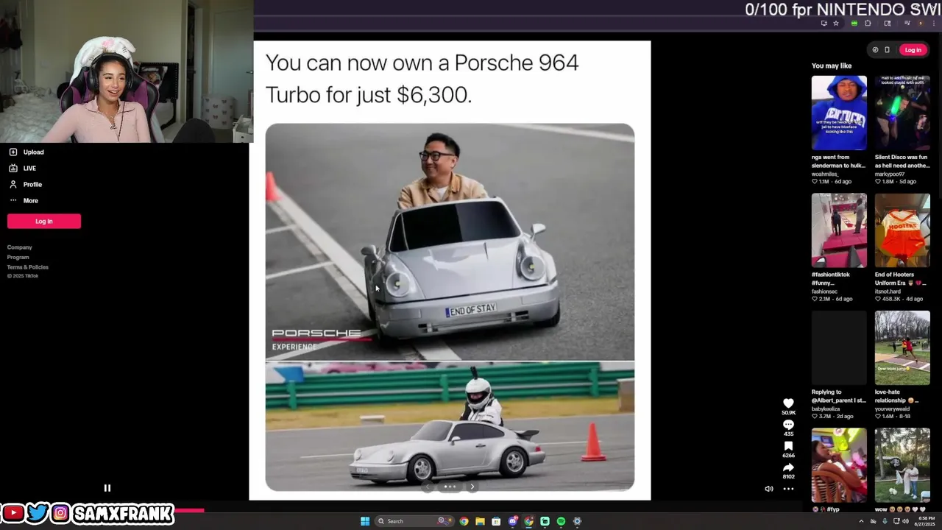The height and width of the screenshot is (530, 942).
Task: Click the install app icon in address bar
Action: coord(824,23)
